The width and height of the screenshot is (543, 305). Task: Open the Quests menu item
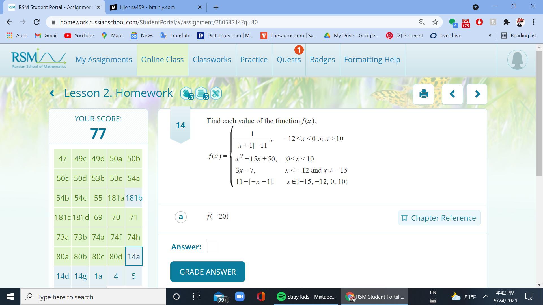point(288,60)
